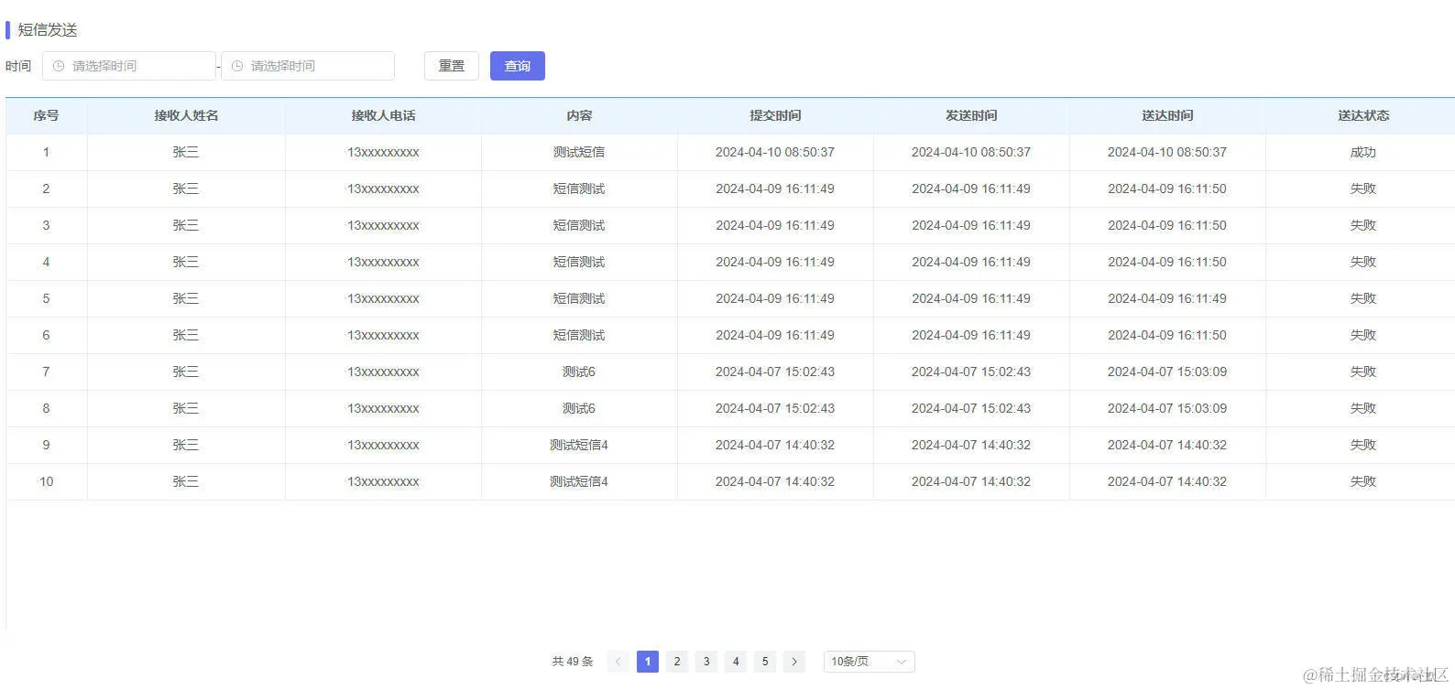The width and height of the screenshot is (1455, 690).
Task: Click 张三 name in row 1
Action: point(186,152)
